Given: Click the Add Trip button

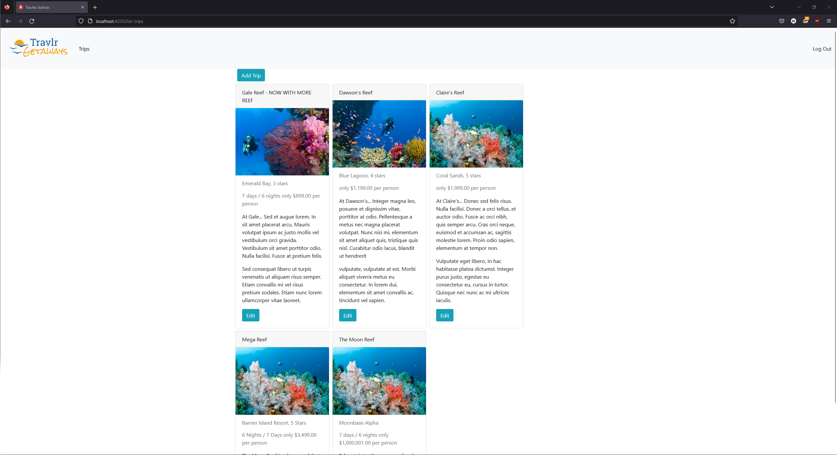Looking at the screenshot, I should tap(251, 75).
